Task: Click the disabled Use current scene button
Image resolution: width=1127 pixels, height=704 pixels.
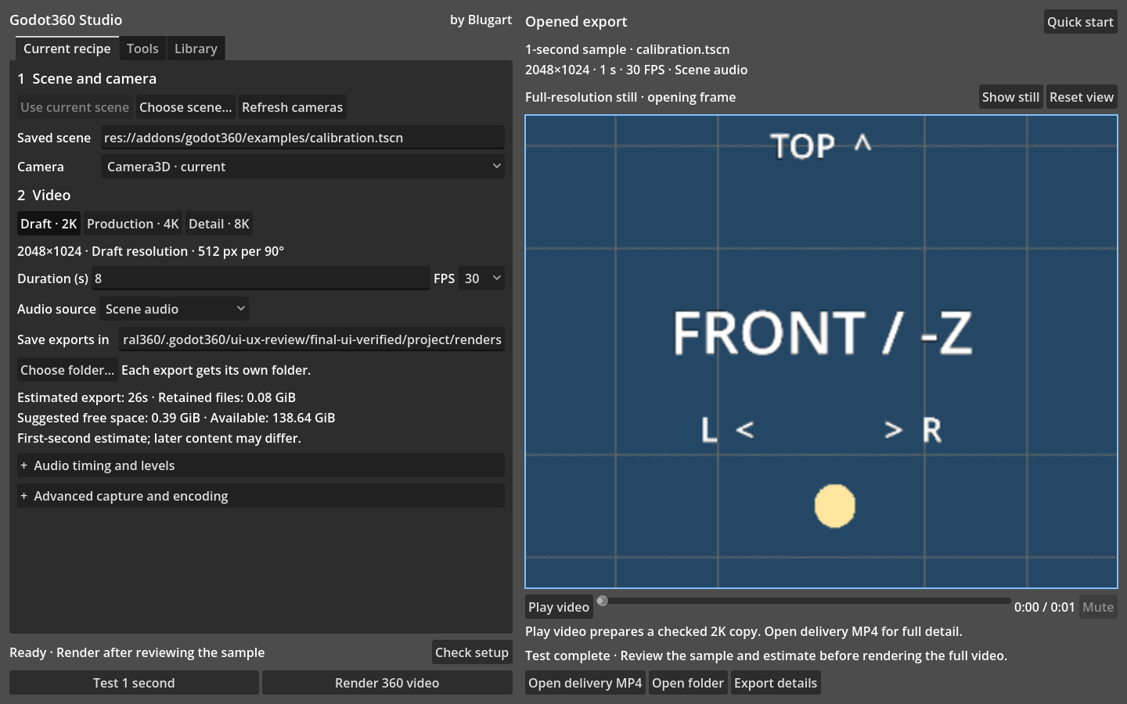Action: [x=74, y=107]
